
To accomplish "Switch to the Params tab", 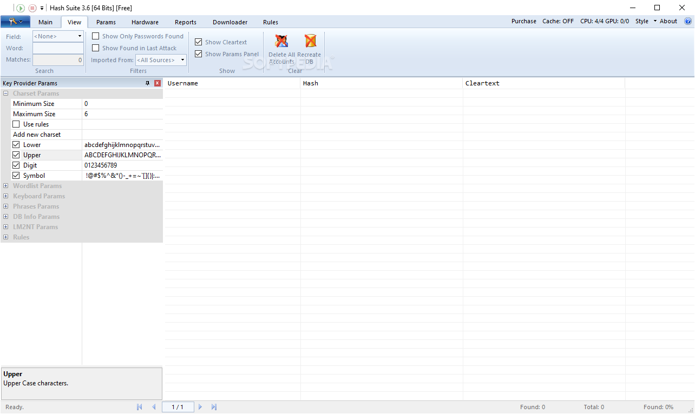I will [106, 22].
